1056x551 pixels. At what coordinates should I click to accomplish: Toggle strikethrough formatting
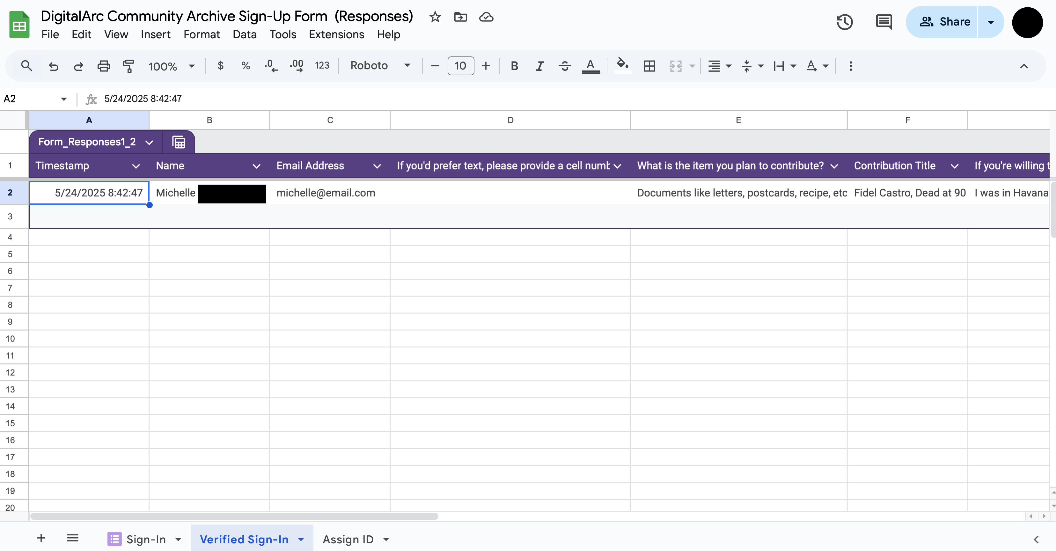tap(565, 66)
